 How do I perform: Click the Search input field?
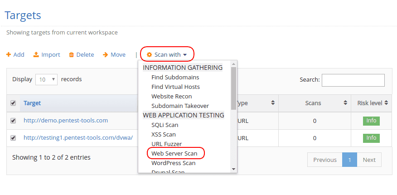click(353, 80)
